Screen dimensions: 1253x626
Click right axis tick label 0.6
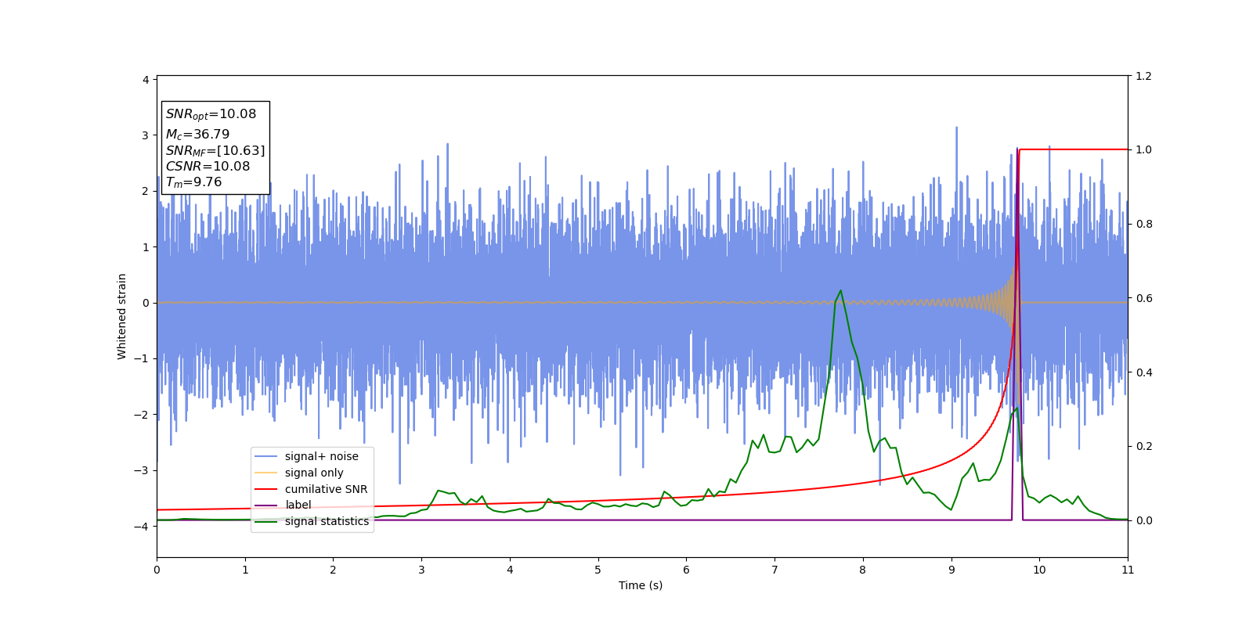1144,298
